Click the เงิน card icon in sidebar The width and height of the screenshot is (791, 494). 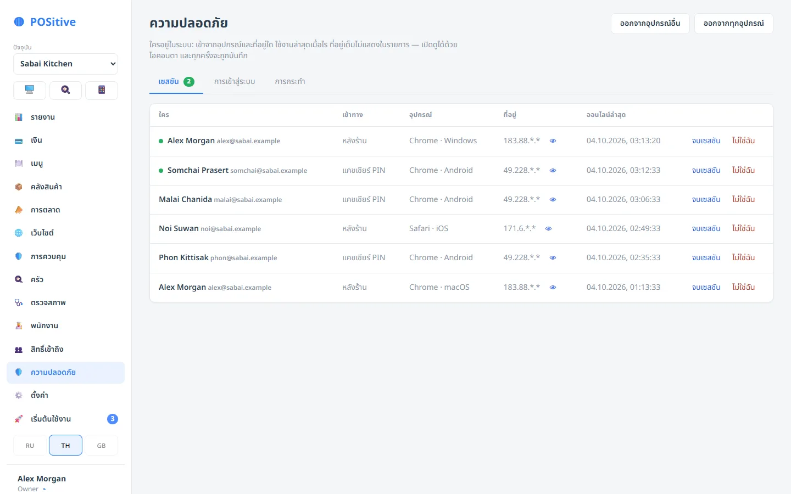19,141
